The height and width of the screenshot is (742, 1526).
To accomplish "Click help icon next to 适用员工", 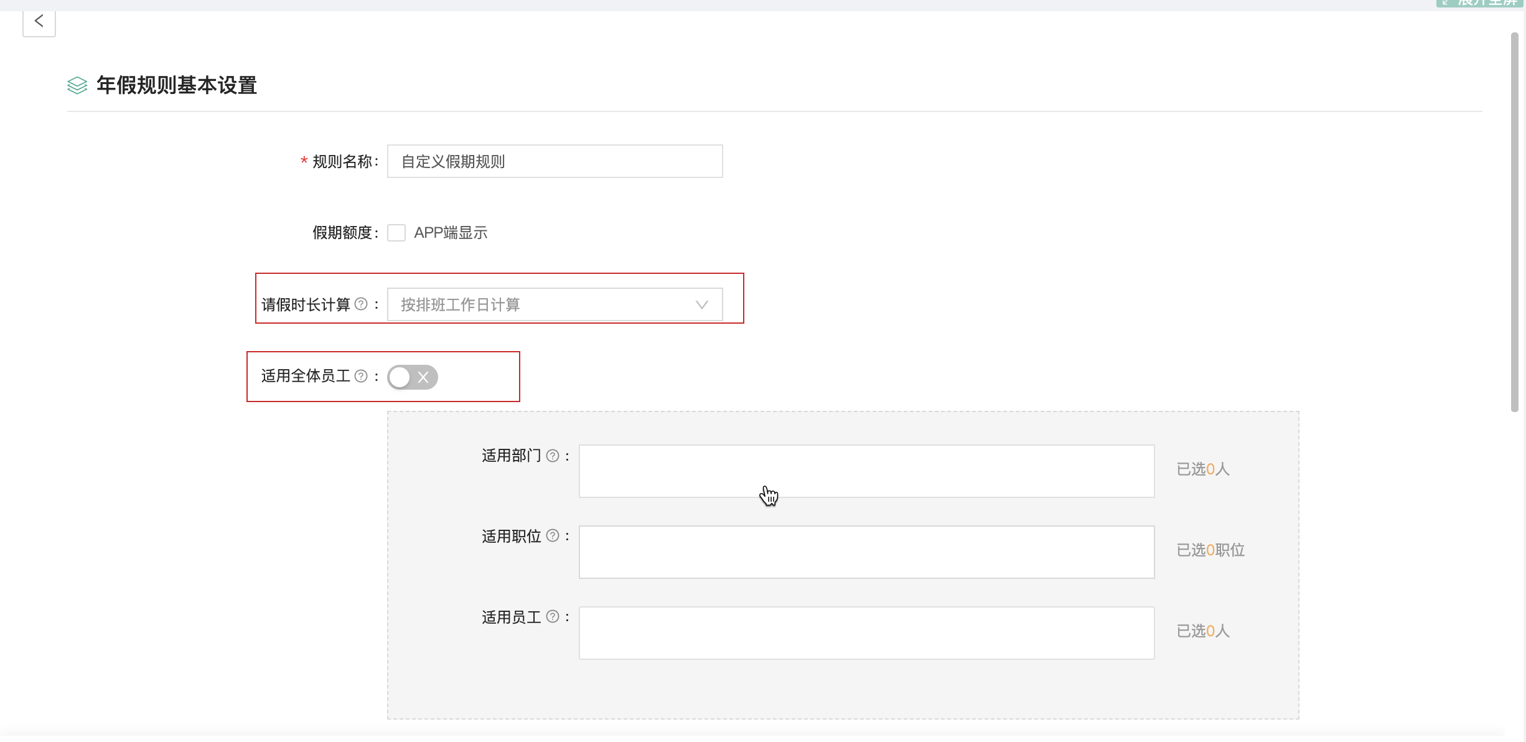I will click(553, 616).
